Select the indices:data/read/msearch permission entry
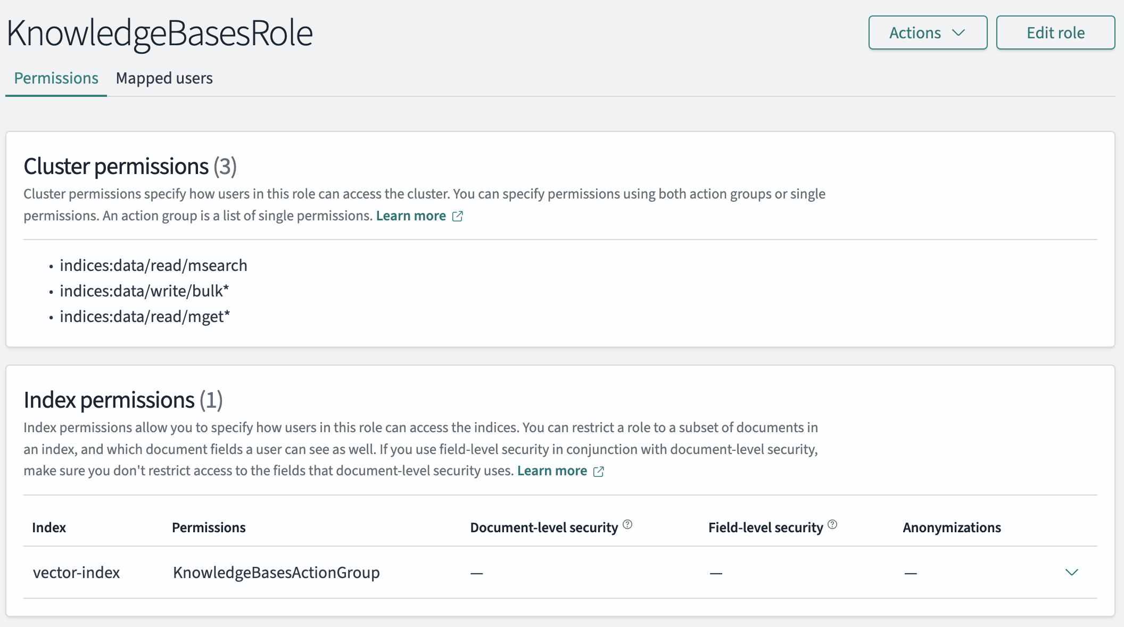This screenshot has width=1124, height=627. [153, 265]
